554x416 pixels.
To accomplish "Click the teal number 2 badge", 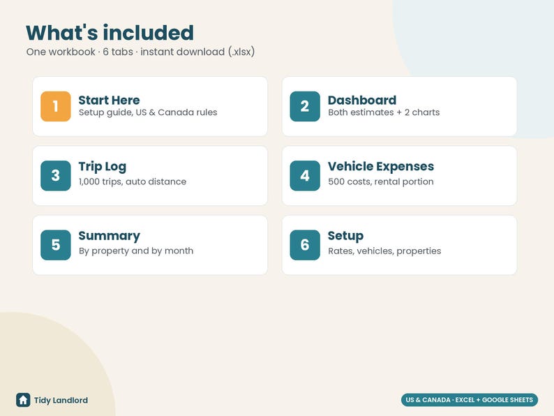I will tap(305, 106).
